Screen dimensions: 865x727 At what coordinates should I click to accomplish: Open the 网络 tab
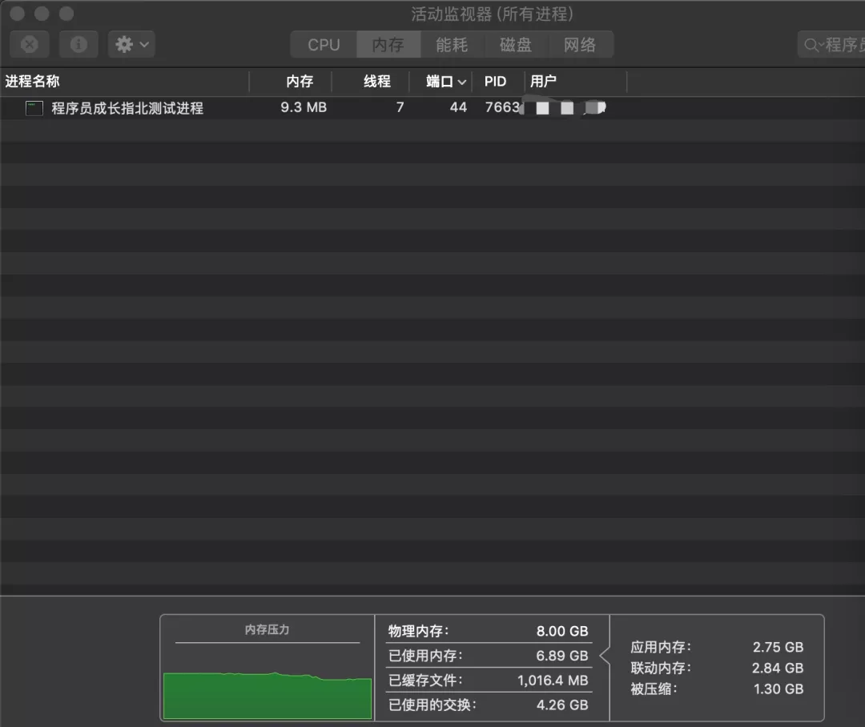[580, 45]
